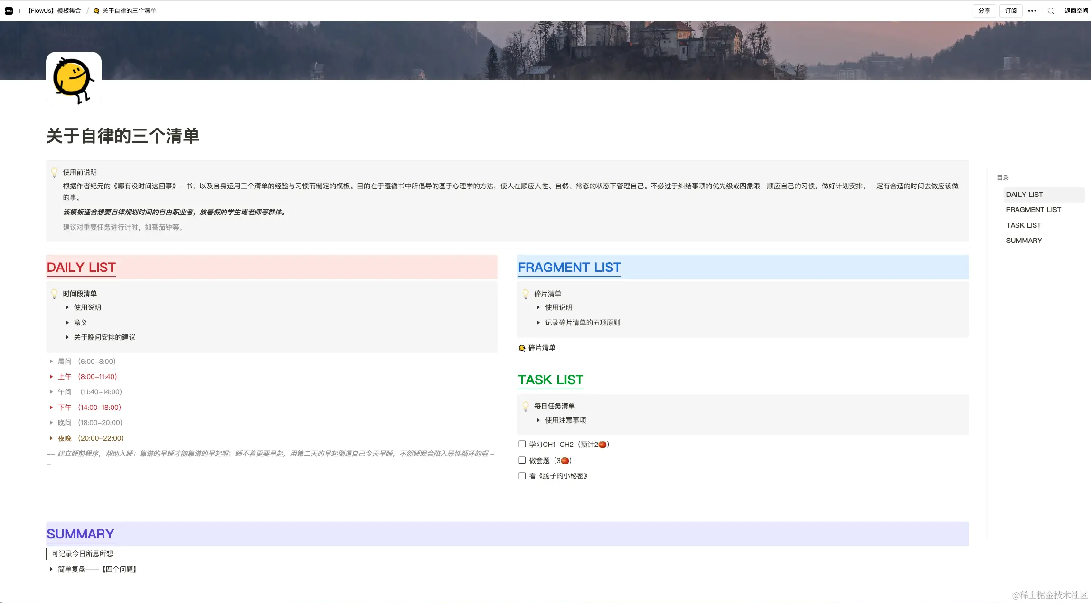Expand the 上午 (8:00–11:40) toggle
1091x603 pixels.
point(51,377)
